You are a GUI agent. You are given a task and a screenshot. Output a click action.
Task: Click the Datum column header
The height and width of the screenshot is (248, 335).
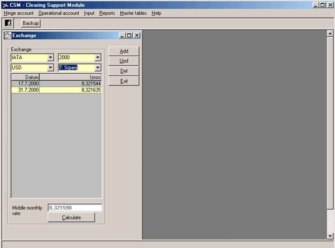[26, 77]
